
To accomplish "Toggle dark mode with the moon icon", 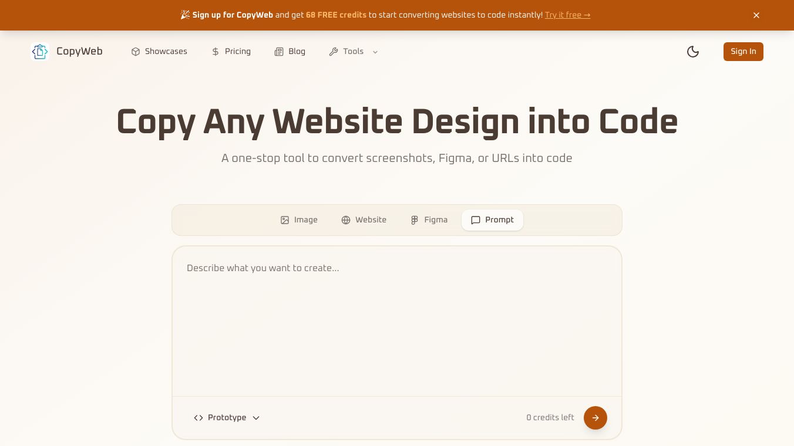I will pyautogui.click(x=693, y=52).
